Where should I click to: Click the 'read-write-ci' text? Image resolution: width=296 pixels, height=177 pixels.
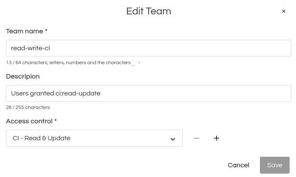pyautogui.click(x=31, y=48)
